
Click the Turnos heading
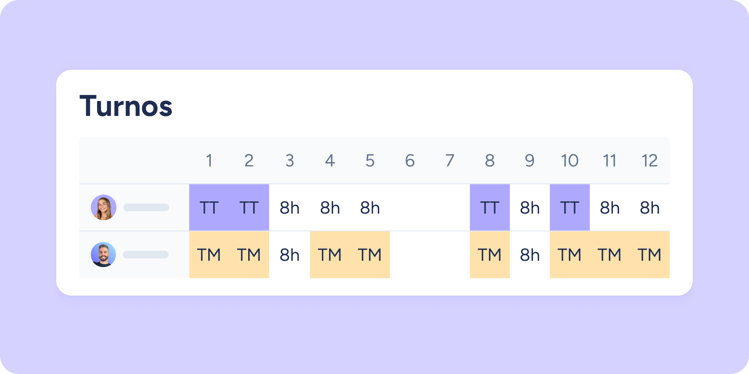[x=126, y=106]
